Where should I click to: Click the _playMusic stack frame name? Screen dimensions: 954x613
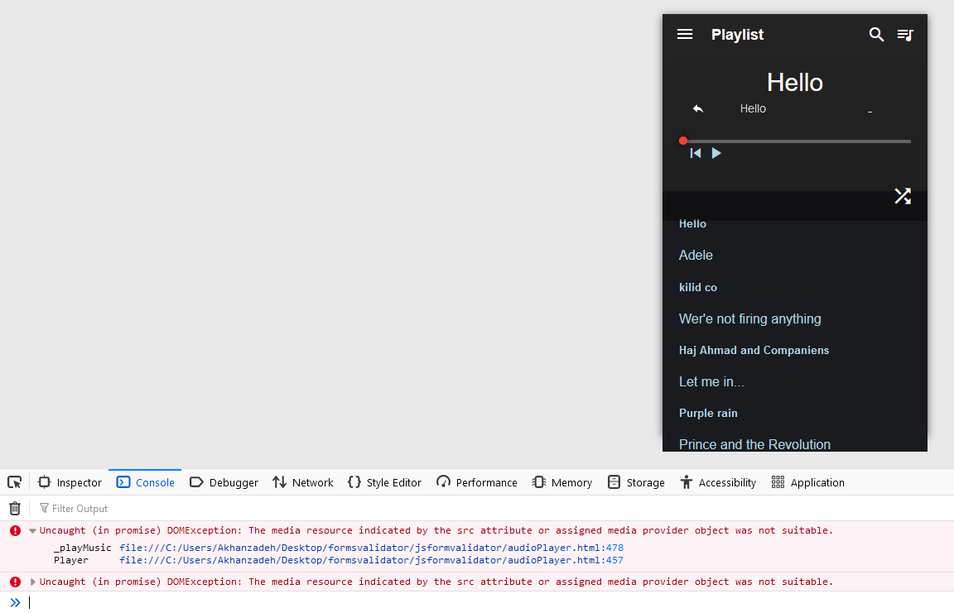pos(82,548)
